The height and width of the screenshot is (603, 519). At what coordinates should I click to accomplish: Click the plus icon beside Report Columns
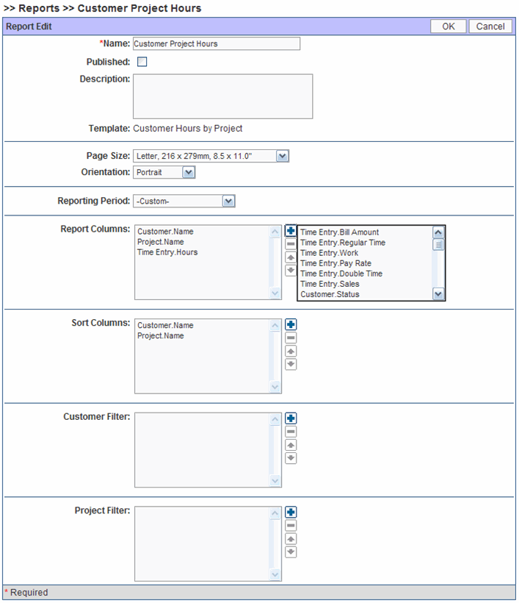[291, 231]
